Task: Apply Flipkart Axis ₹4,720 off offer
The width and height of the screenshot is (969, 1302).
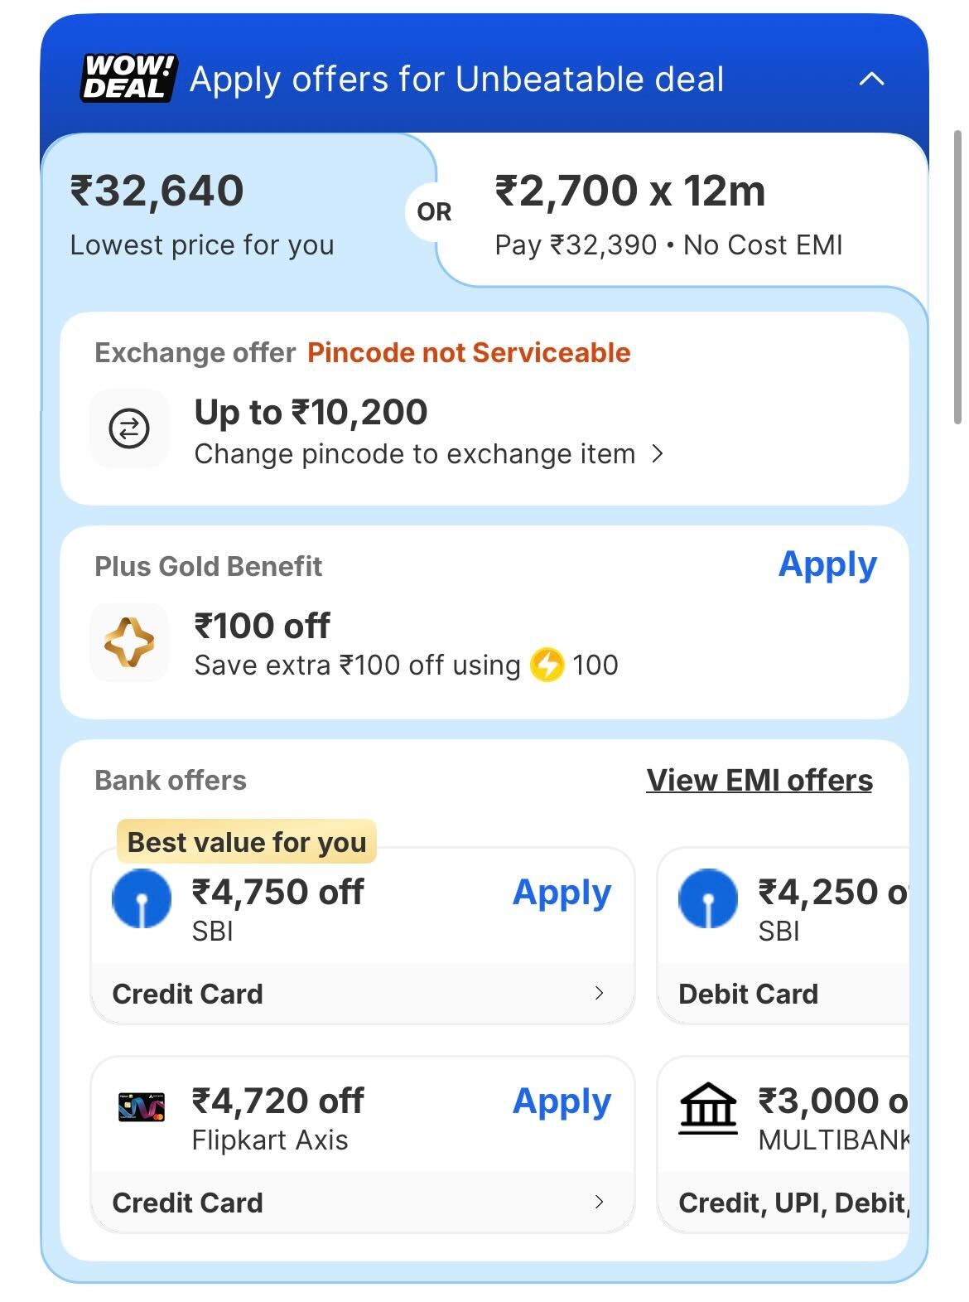Action: 562,1101
